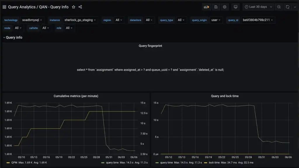Refresh the dashboard
Screen dimensions: 299x168
[x=288, y=7]
